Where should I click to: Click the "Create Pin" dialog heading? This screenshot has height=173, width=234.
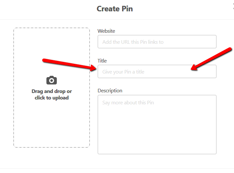(x=115, y=9)
